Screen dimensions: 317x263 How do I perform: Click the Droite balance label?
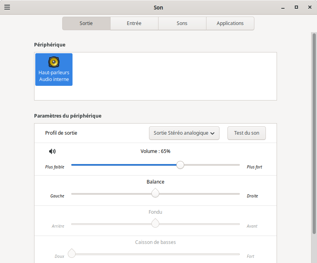click(x=252, y=196)
